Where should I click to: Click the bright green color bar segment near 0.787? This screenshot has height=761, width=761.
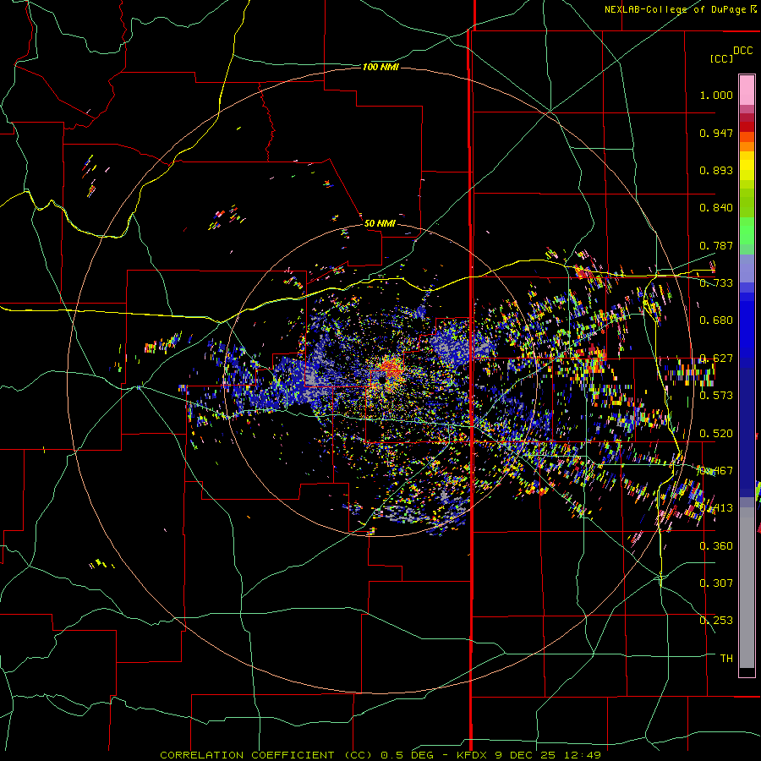coord(747,231)
